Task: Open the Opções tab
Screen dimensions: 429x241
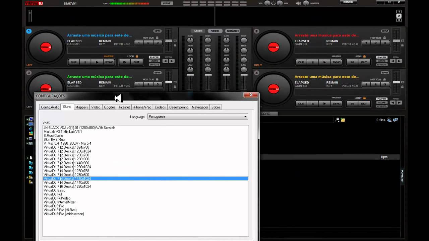Action: click(x=110, y=107)
